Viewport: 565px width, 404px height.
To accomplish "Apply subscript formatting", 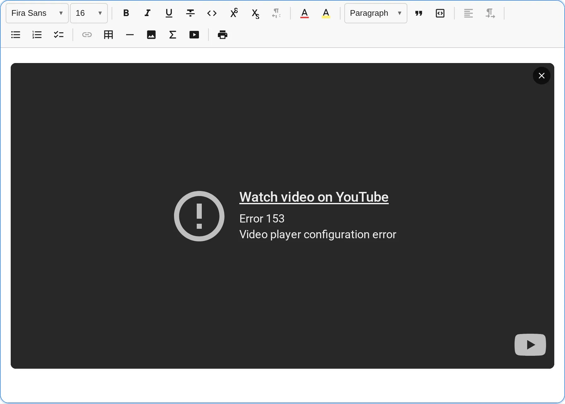I will click(255, 13).
